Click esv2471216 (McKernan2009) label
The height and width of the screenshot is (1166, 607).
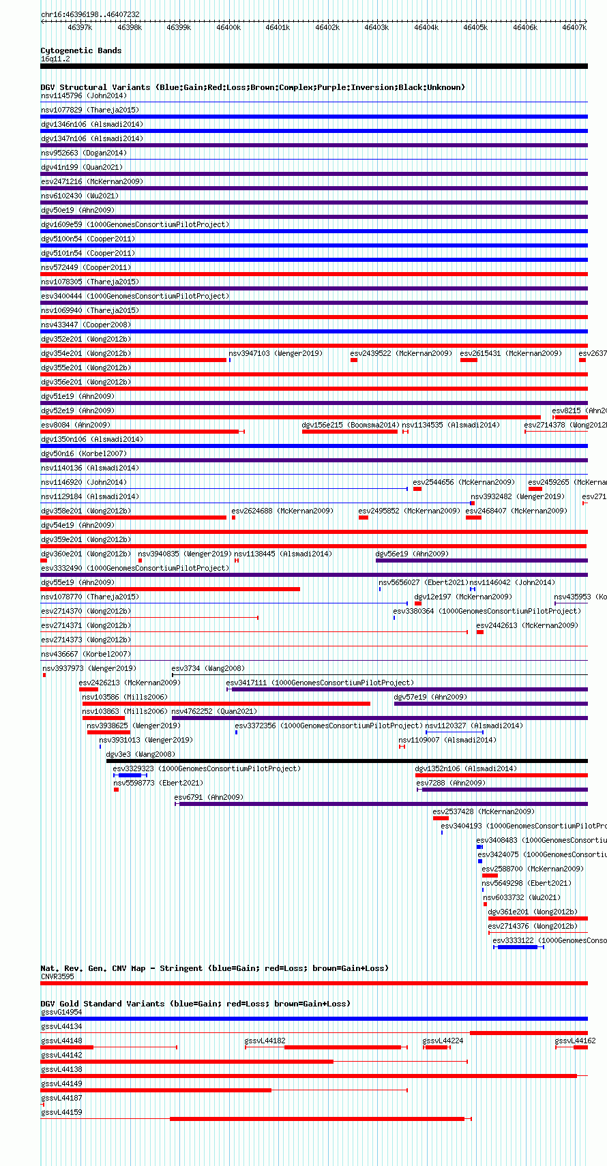click(x=92, y=181)
